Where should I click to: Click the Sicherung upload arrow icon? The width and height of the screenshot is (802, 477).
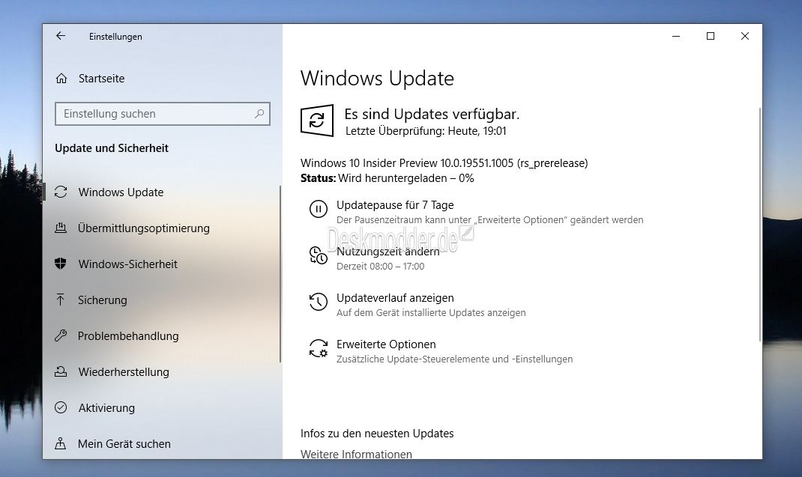pos(61,300)
